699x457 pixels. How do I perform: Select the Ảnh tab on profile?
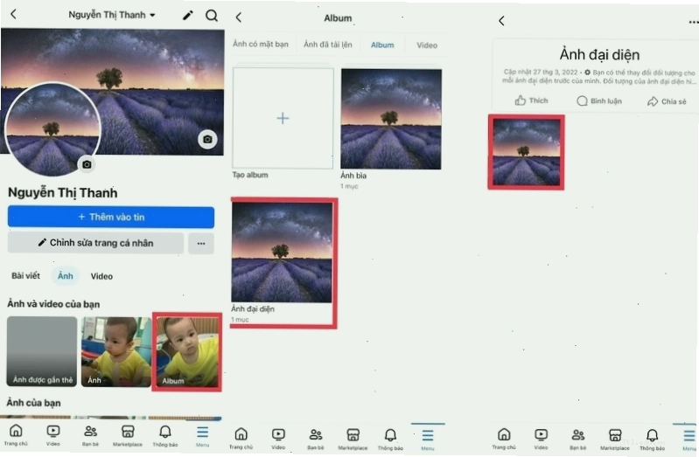pyautogui.click(x=65, y=276)
